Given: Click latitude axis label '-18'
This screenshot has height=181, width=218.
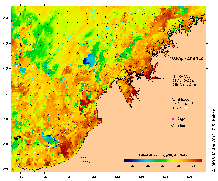Looking at the screenshot, I should click(x=5, y=119).
